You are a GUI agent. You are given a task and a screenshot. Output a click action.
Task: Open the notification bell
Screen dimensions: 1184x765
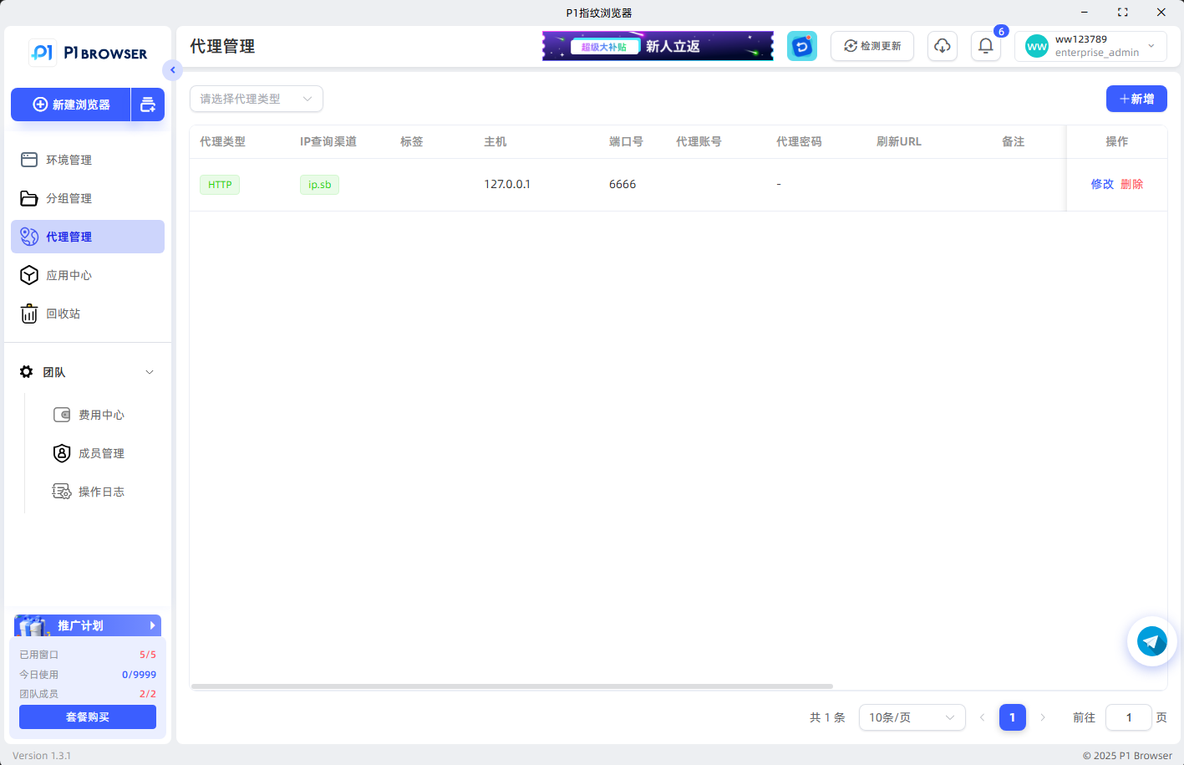pos(986,46)
